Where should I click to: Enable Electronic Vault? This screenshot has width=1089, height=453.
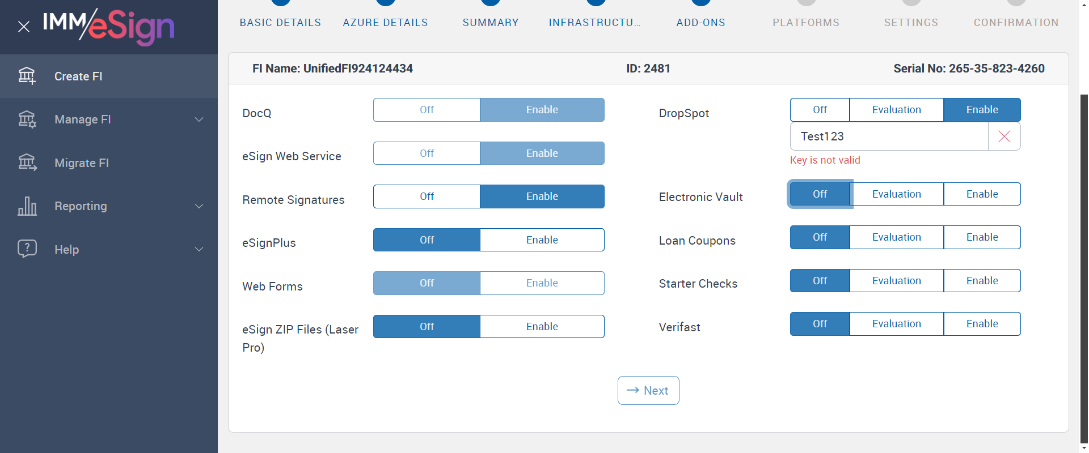[x=982, y=194]
